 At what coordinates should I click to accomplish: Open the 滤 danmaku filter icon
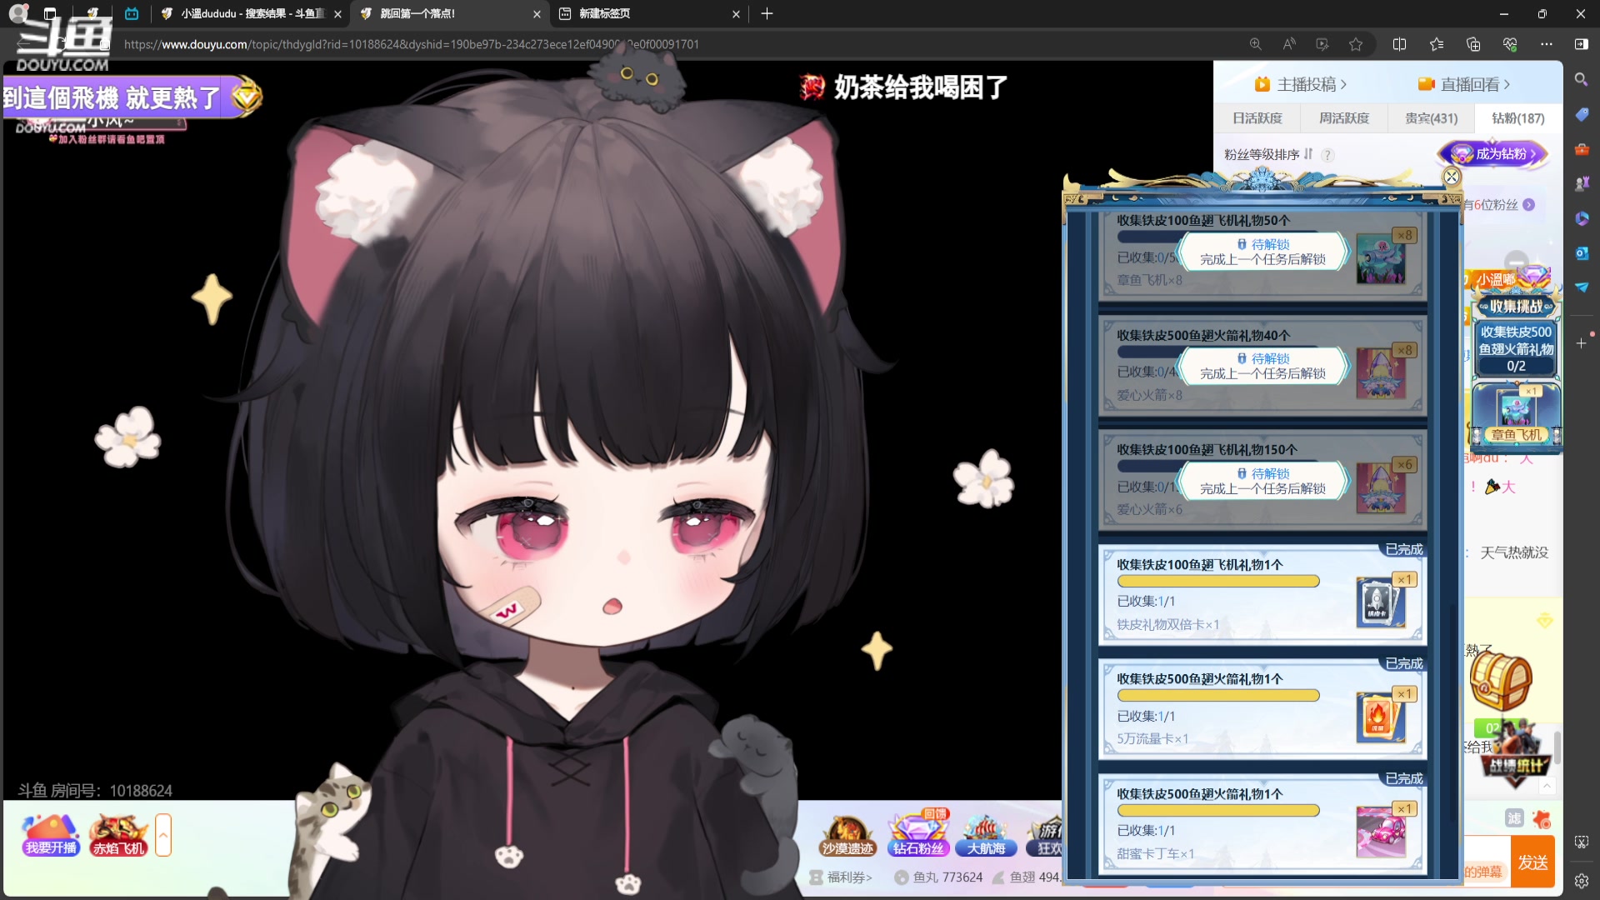tap(1514, 818)
